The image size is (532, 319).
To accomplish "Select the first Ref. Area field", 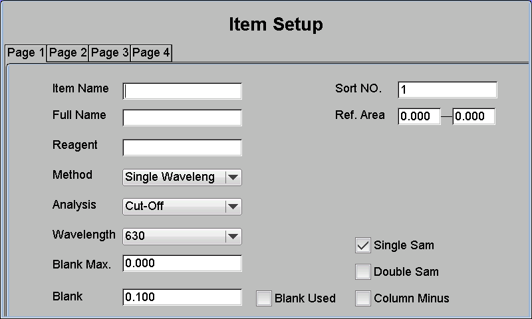I will tap(420, 116).
